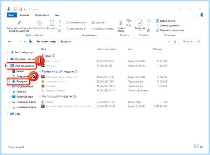Screen dimensions: 210x155
Task: Switch to Поделиться tab
Action: coord(42,15)
